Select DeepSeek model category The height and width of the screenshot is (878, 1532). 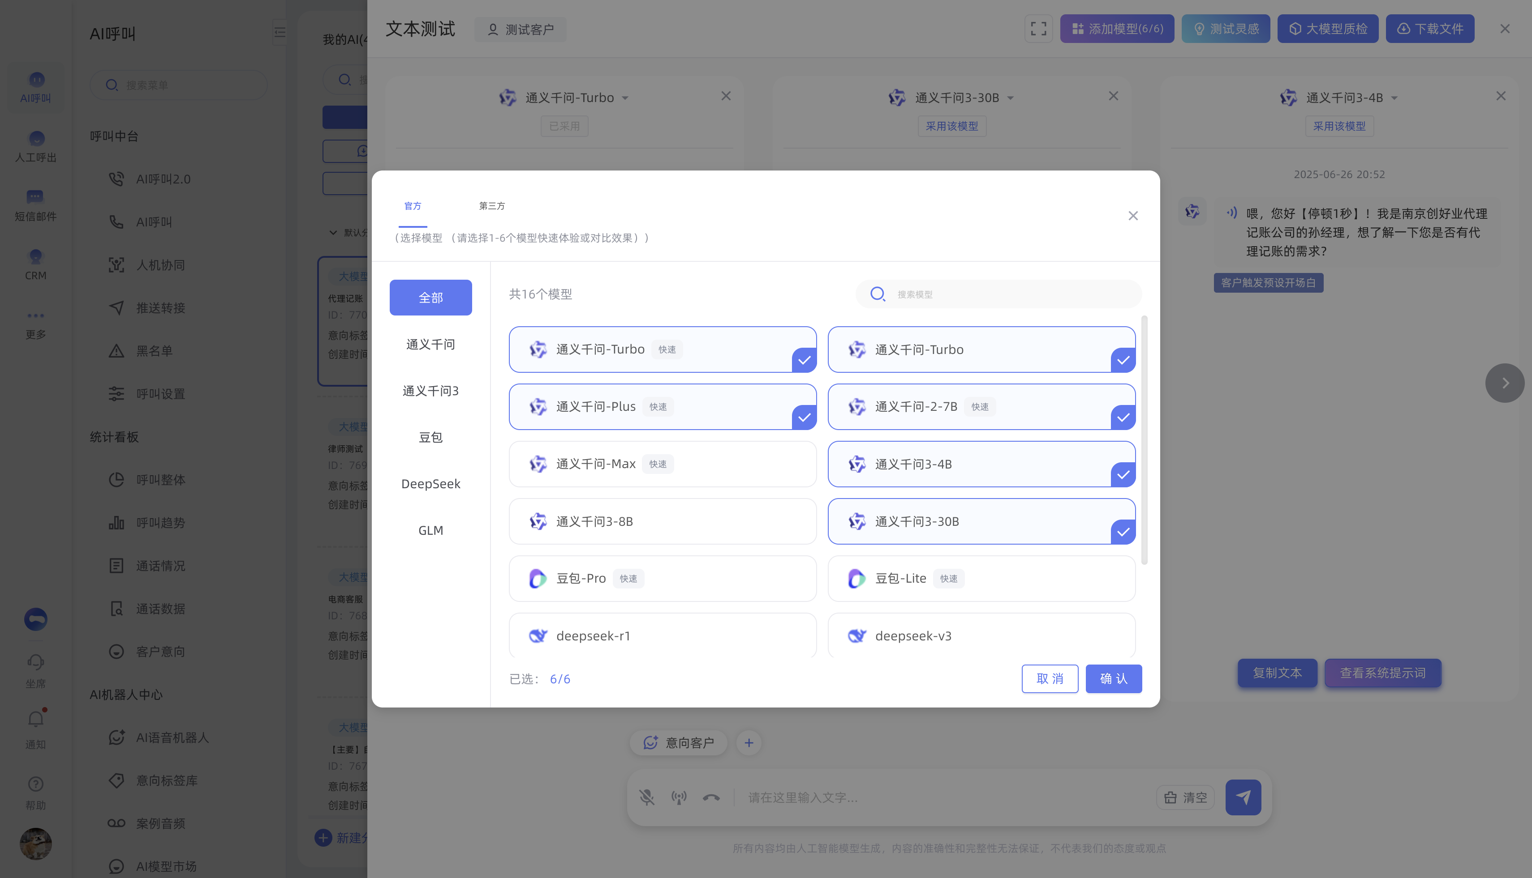pyautogui.click(x=430, y=484)
